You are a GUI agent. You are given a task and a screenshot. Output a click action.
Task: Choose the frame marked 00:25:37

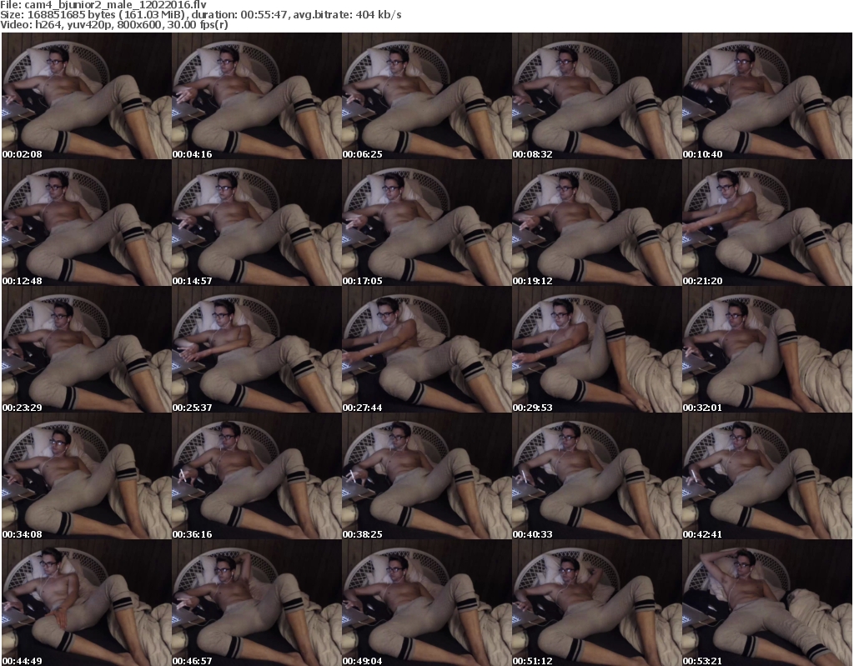point(257,349)
